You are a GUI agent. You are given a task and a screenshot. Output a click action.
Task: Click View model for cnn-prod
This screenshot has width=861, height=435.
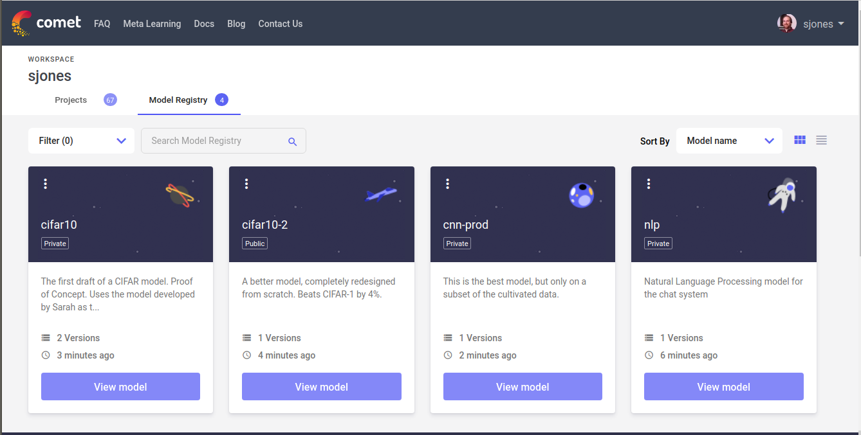523,386
